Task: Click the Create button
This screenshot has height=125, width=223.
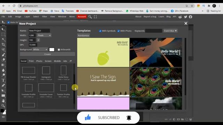Action: (47, 54)
